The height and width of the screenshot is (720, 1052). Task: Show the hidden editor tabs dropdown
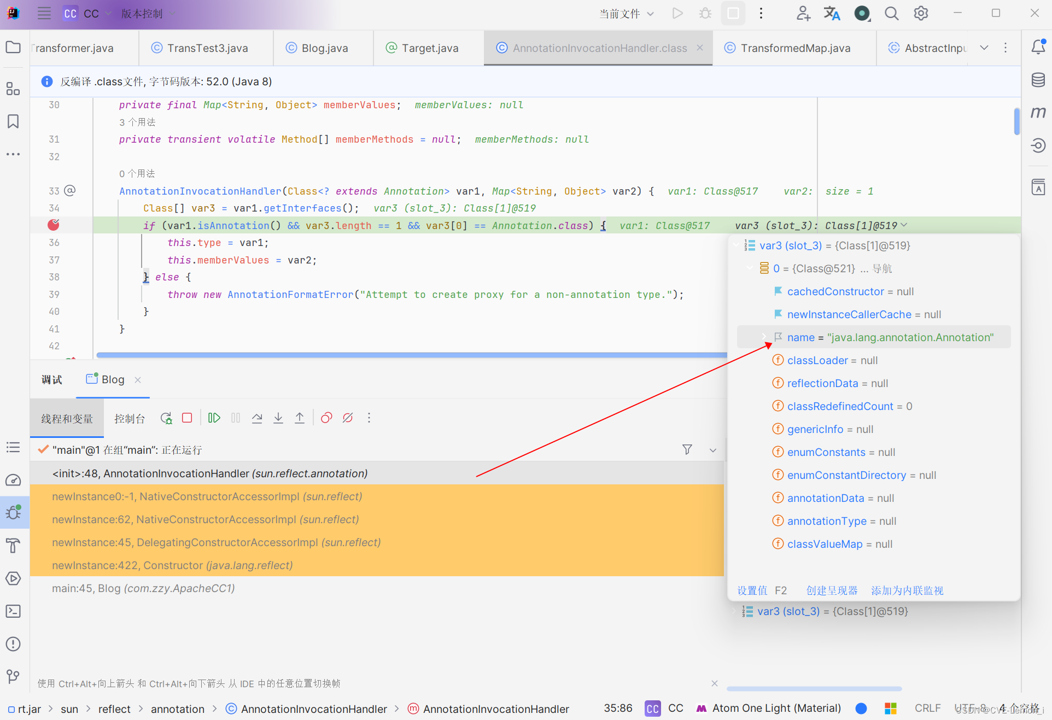click(x=984, y=48)
